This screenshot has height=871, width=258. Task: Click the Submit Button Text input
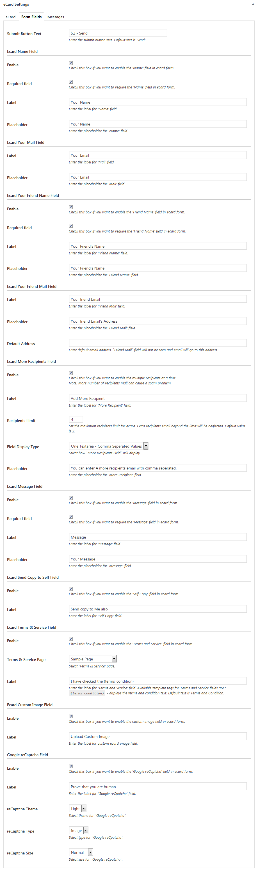(x=118, y=33)
